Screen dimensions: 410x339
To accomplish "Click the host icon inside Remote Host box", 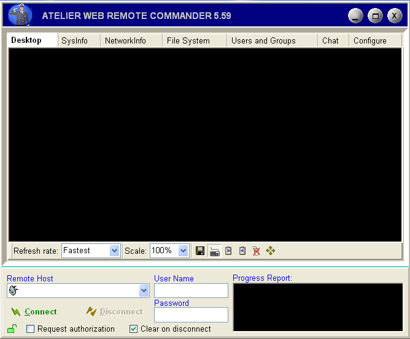I will point(14,291).
